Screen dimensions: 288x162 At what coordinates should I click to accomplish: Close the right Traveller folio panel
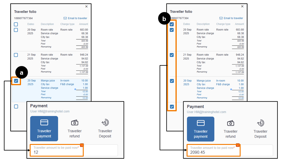click(x=242, y=6)
